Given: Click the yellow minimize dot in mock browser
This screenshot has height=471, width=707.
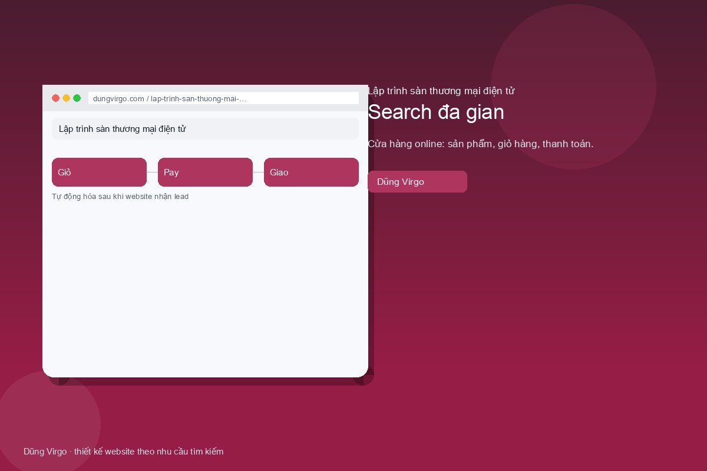Looking at the screenshot, I should coord(67,98).
